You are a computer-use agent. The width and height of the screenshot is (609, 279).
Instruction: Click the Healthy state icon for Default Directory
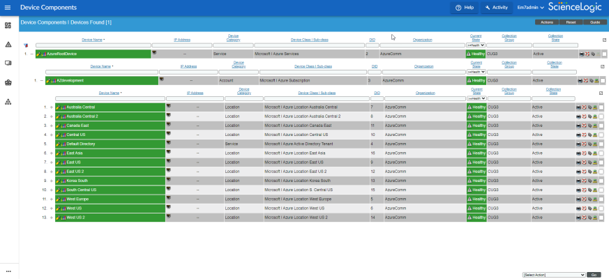pos(469,144)
